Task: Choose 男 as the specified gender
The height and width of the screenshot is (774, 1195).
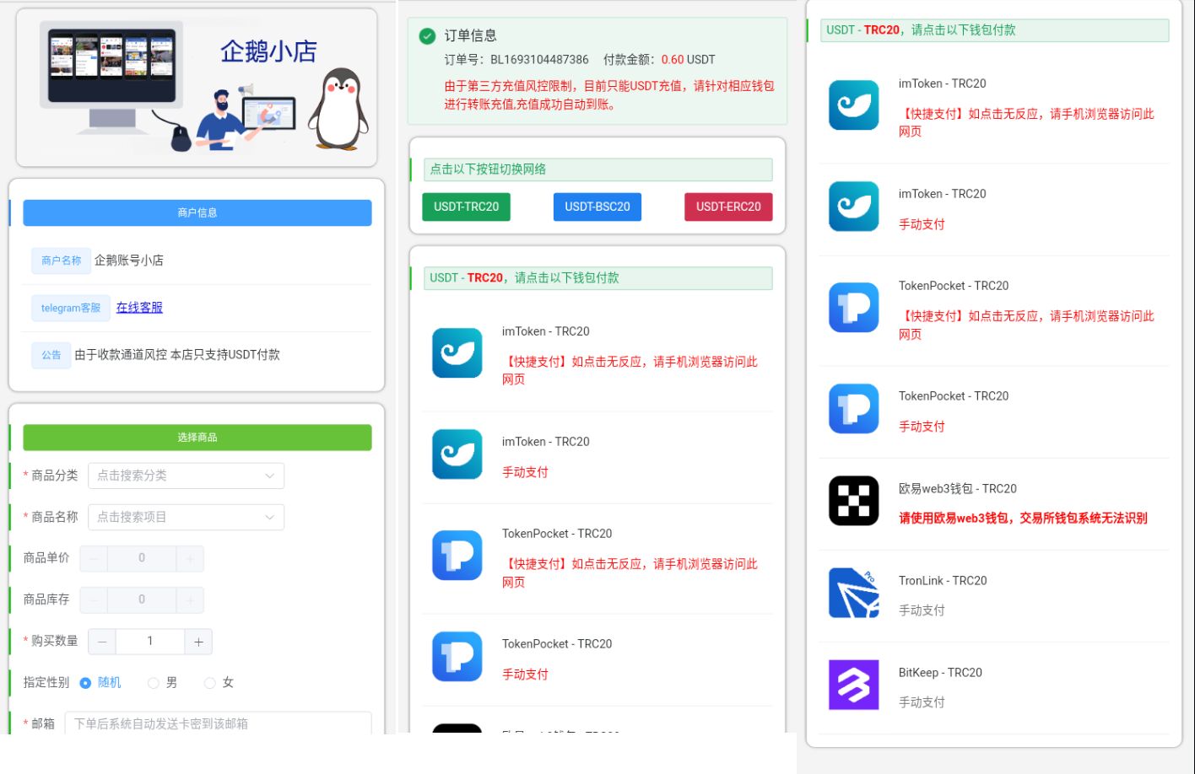Action: 153,683
